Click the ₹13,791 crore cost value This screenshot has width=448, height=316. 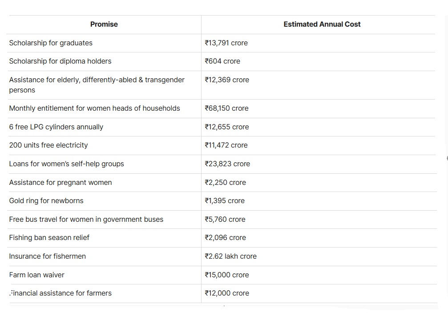point(226,43)
